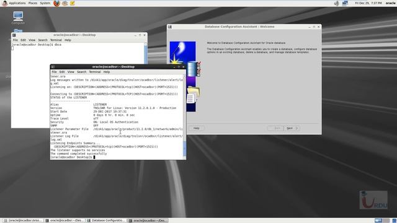Click the second workspace switcher box
397x223 pixels.
[386, 221]
